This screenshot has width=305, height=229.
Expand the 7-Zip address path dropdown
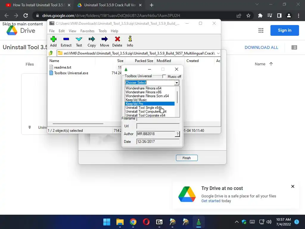click(218, 53)
